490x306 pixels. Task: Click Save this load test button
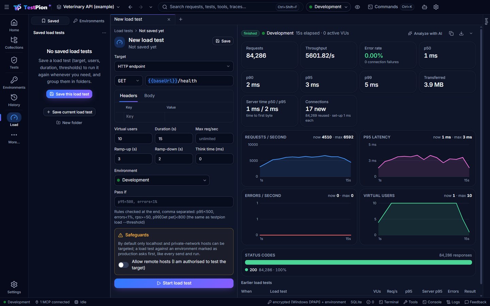pyautogui.click(x=69, y=94)
